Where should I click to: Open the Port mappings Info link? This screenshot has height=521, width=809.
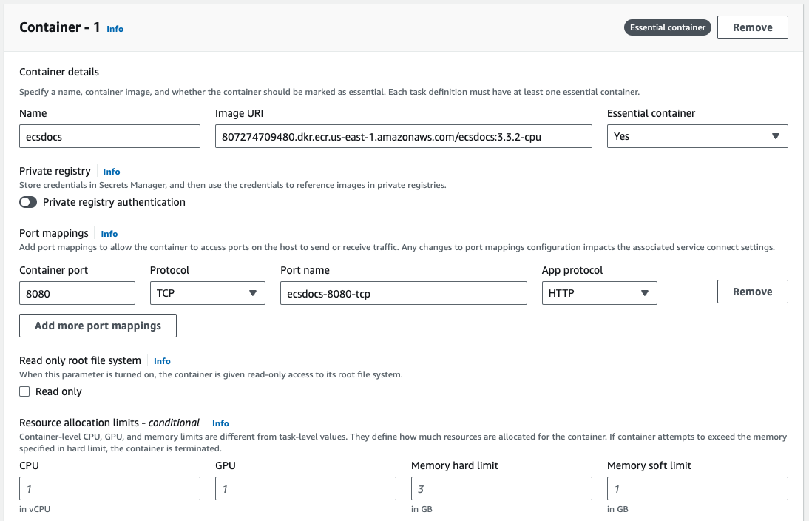coord(109,233)
